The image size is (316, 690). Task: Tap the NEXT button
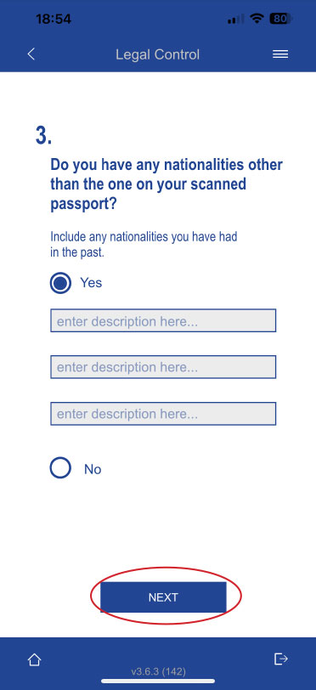point(163,597)
